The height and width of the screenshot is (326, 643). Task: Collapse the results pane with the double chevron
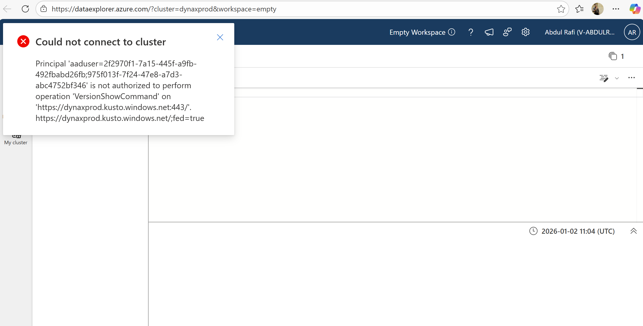point(634,231)
